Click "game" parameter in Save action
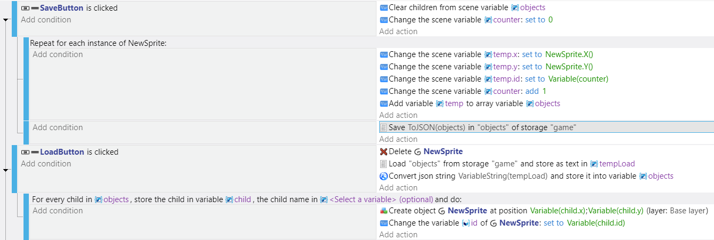 click(563, 127)
